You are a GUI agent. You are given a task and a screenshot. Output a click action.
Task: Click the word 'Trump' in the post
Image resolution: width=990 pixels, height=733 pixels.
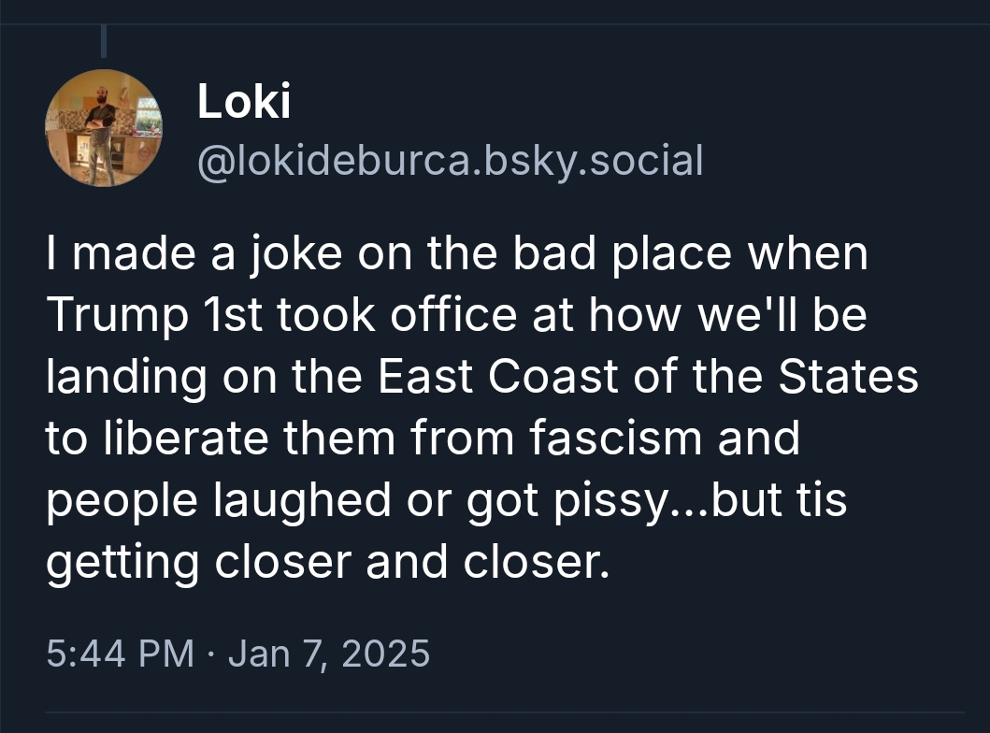(110, 316)
